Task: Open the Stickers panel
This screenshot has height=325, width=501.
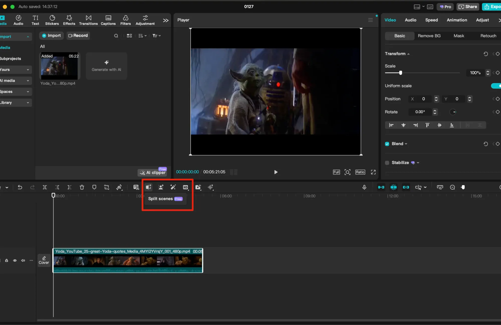Action: 52,20
